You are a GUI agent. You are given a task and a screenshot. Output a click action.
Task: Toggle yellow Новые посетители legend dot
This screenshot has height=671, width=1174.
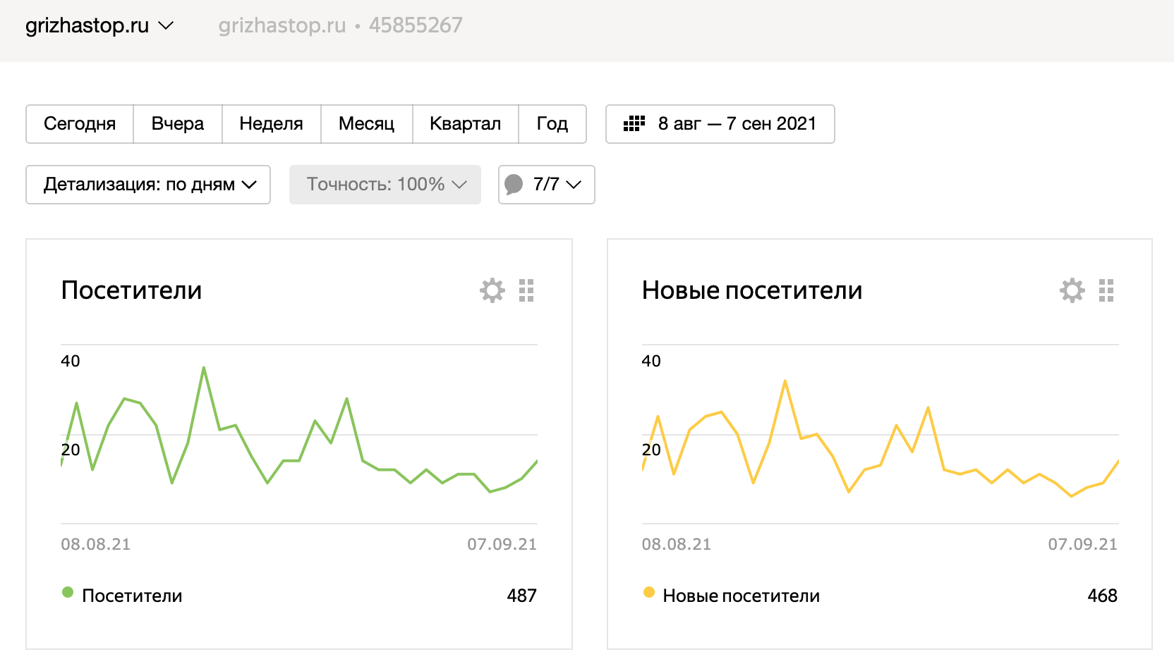pyautogui.click(x=649, y=593)
